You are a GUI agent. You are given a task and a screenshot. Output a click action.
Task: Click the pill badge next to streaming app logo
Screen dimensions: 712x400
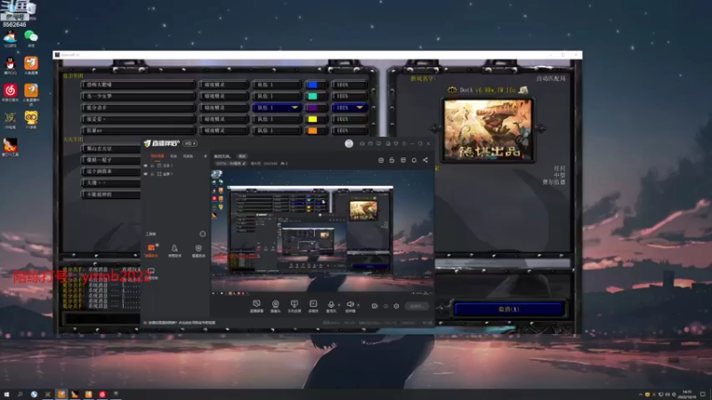[190, 143]
